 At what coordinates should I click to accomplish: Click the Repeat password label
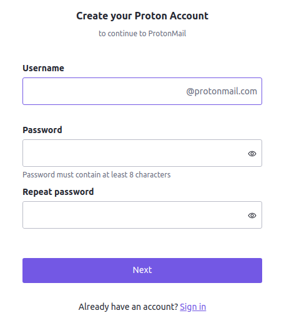point(58,192)
